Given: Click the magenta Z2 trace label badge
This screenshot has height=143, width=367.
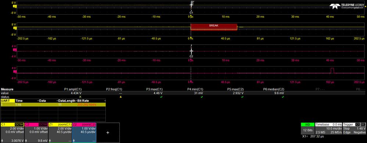Looking at the screenshot, I should pyautogui.click(x=15, y=72).
